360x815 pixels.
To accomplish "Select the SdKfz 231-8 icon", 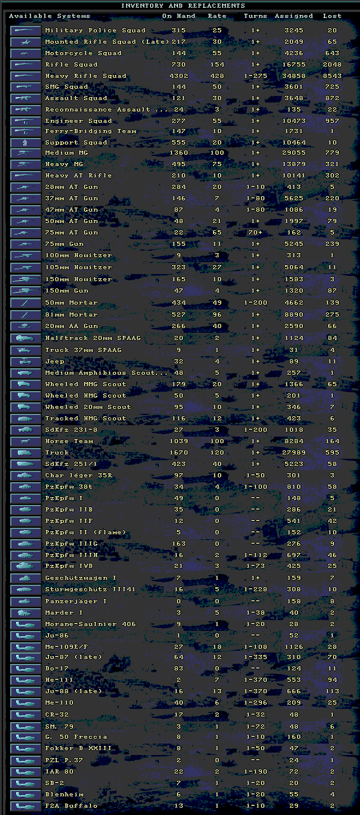I will [x=25, y=430].
